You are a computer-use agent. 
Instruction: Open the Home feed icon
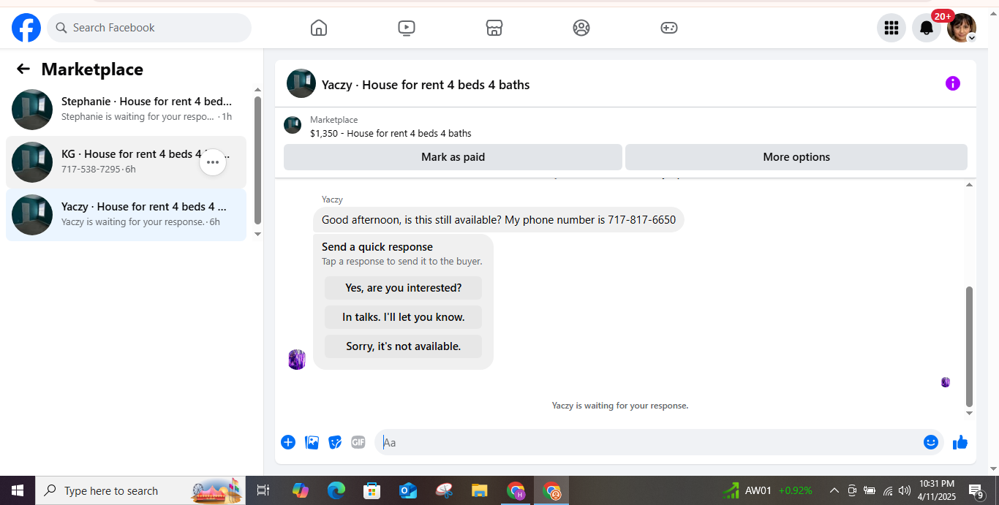click(319, 28)
